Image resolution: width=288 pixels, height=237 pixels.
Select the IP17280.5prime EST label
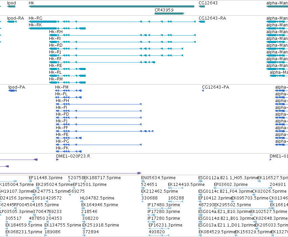pos(164,218)
